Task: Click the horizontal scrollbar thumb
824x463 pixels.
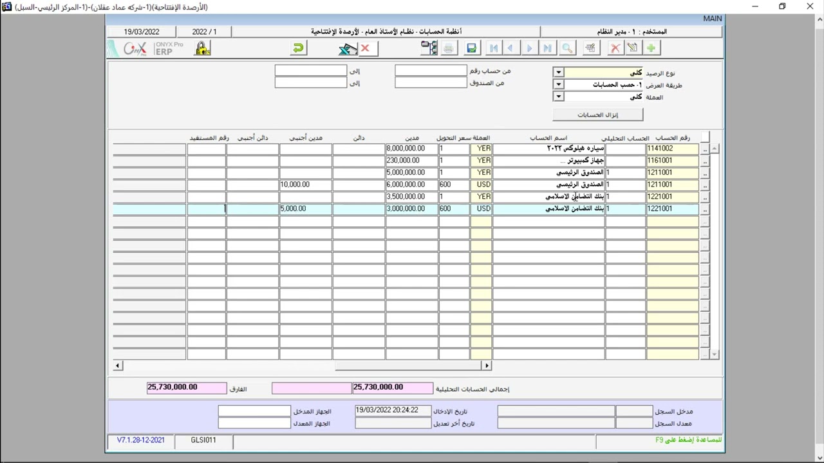Action: pos(408,365)
